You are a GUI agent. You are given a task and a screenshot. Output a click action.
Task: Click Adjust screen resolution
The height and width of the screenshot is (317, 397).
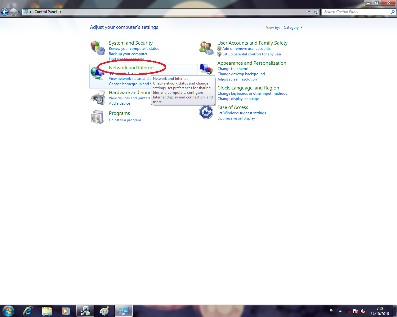[237, 79]
